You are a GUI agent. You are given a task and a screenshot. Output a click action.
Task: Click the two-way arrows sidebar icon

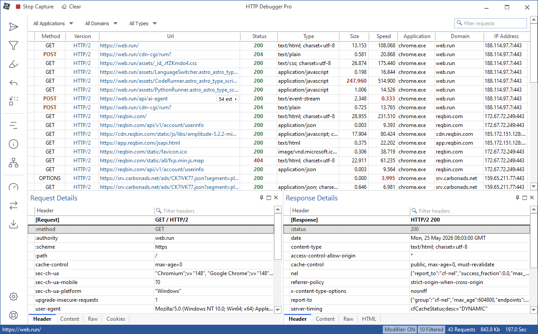(x=14, y=205)
